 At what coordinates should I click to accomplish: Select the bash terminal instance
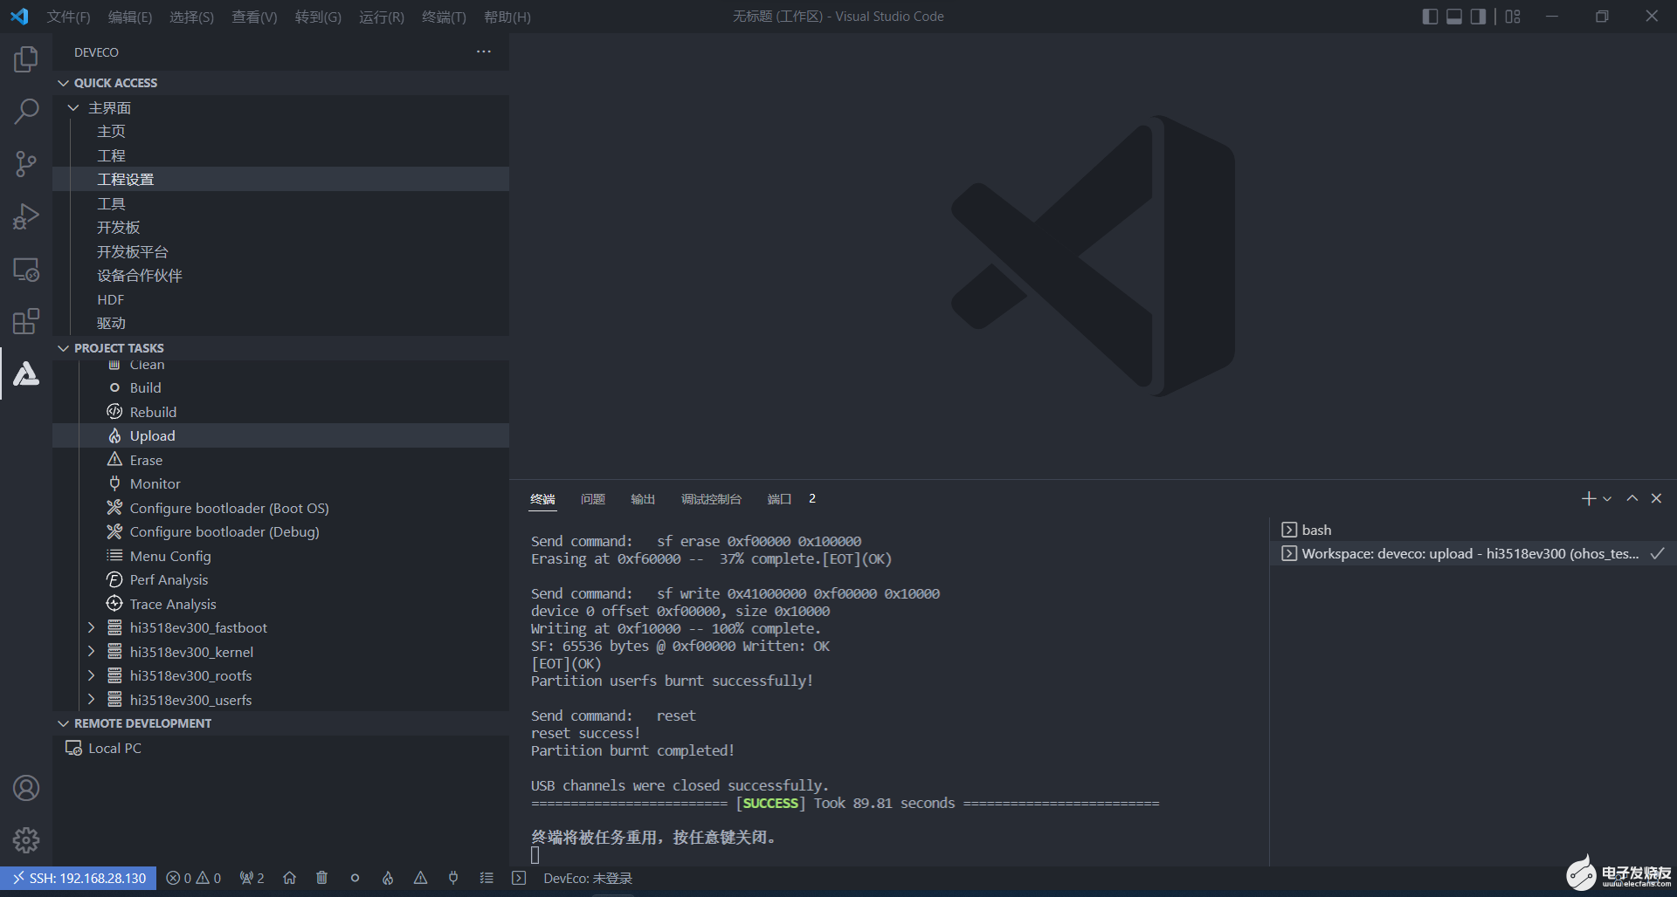point(1473,530)
